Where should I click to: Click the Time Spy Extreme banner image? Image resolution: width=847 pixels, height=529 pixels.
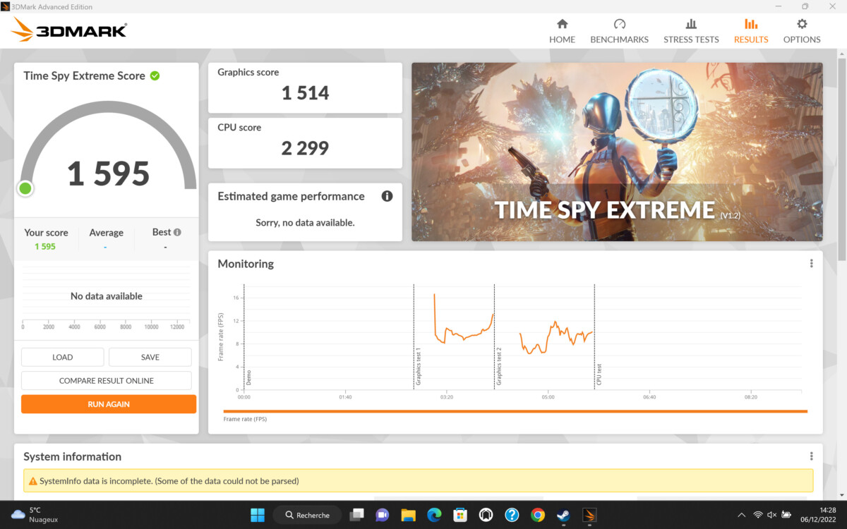[x=617, y=152]
